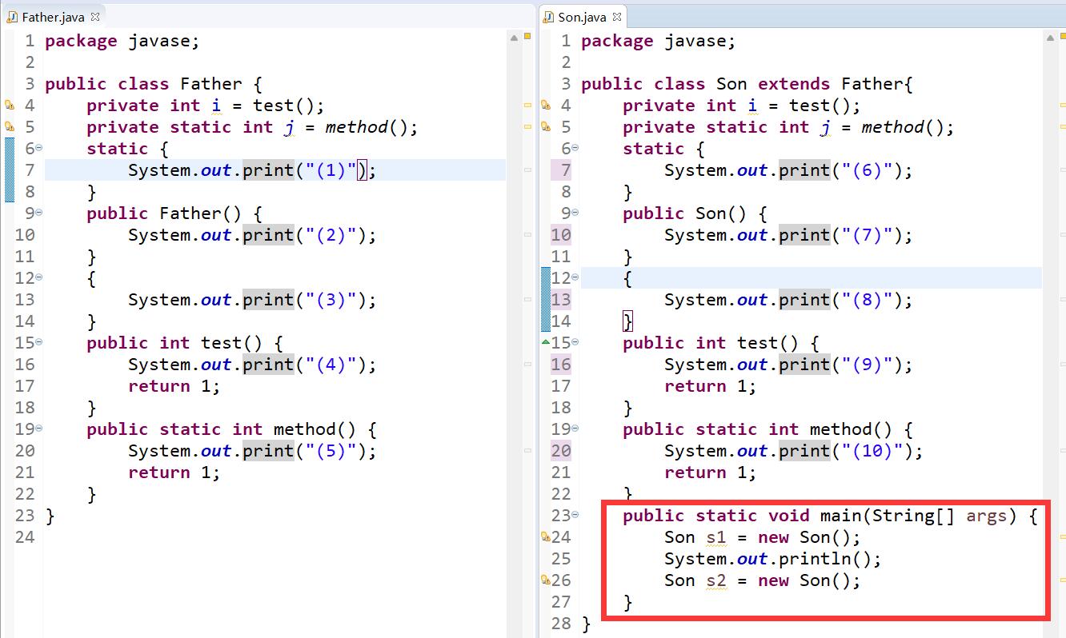
Task: Switch to the Son.java editor tab
Action: [582, 17]
